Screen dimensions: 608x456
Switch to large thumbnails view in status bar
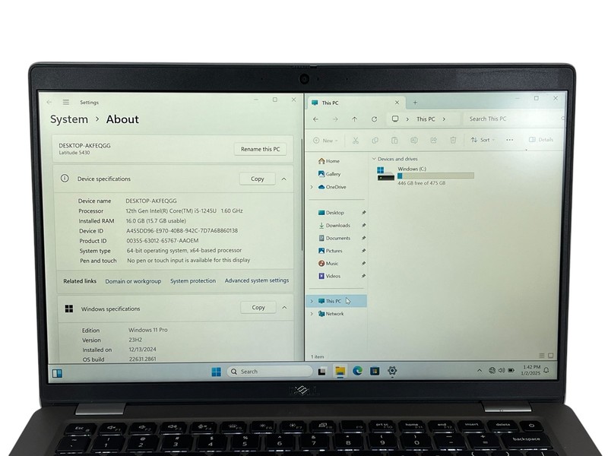pyautogui.click(x=550, y=356)
